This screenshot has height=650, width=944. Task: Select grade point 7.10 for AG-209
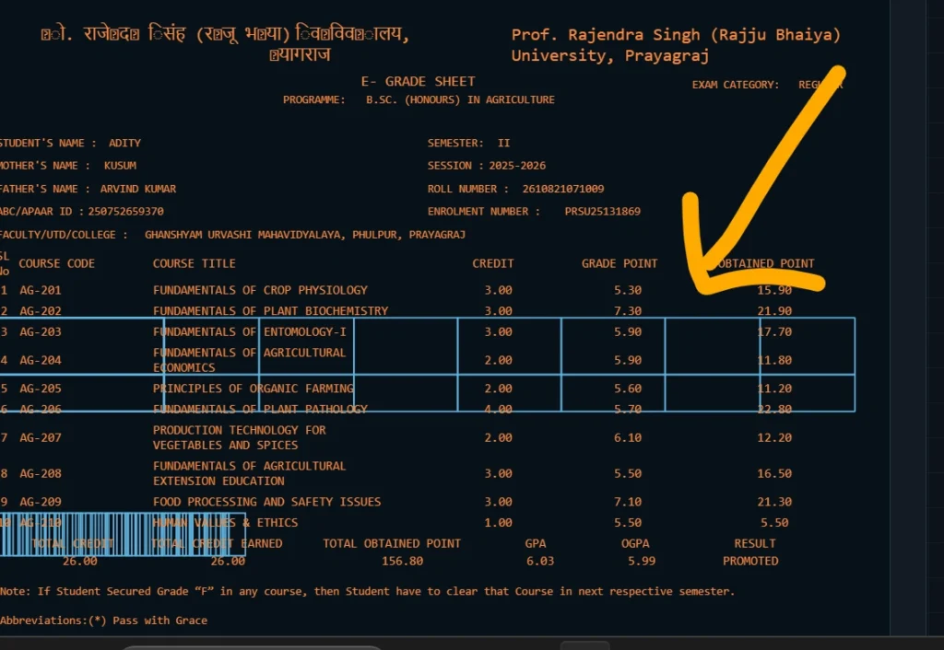[x=627, y=502]
